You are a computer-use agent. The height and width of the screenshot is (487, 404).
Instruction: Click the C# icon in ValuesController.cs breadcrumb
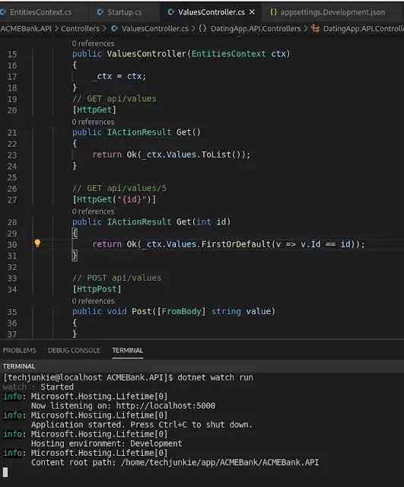115,29
